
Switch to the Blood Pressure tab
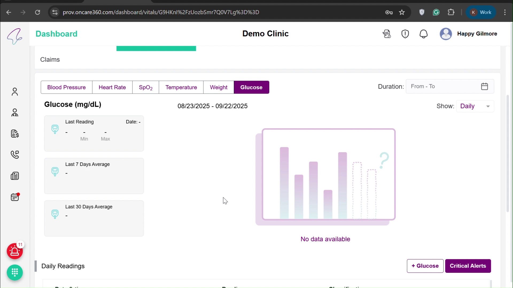(x=66, y=87)
